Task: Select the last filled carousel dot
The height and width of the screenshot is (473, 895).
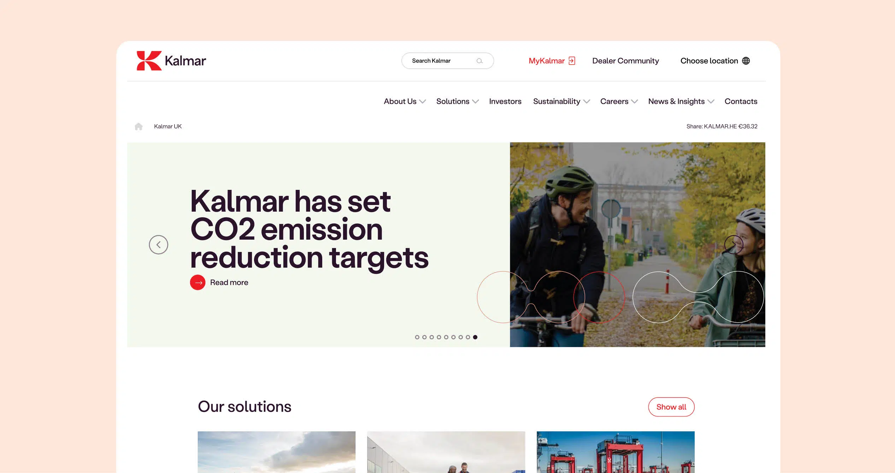Action: (x=475, y=337)
